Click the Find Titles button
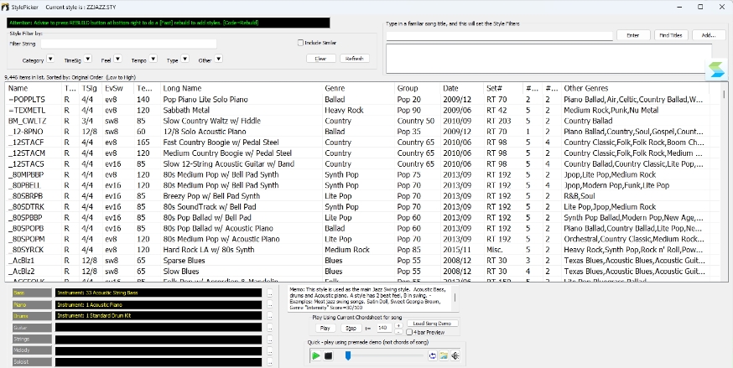This screenshot has width=733, height=368. (x=671, y=35)
